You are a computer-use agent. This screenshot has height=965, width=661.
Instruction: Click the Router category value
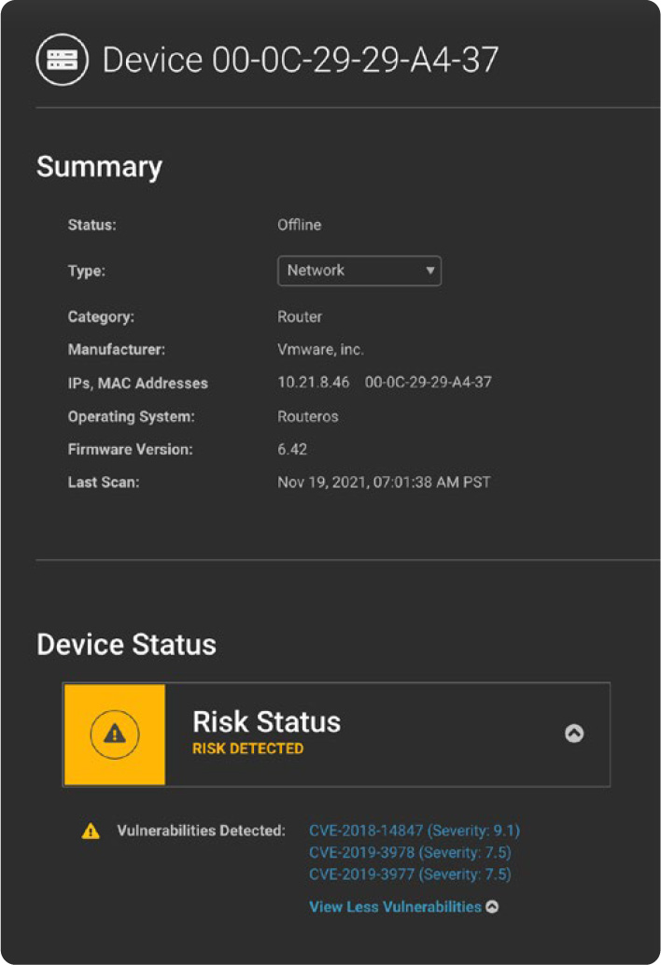pos(300,316)
